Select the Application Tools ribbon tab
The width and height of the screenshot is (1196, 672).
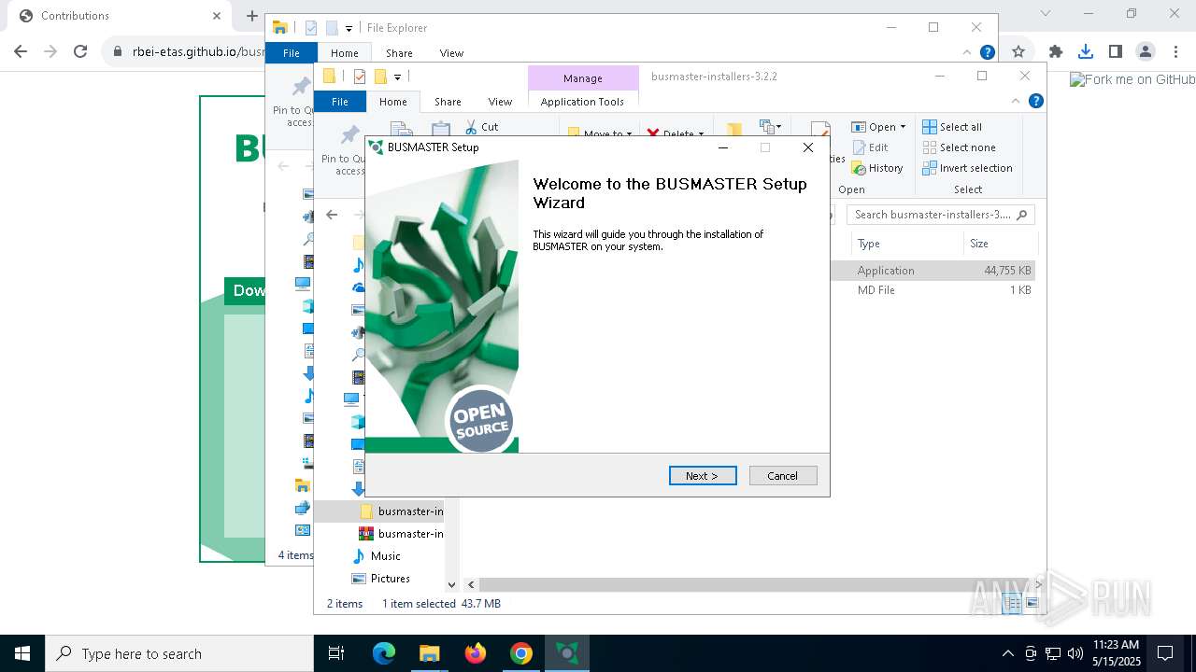tap(582, 102)
